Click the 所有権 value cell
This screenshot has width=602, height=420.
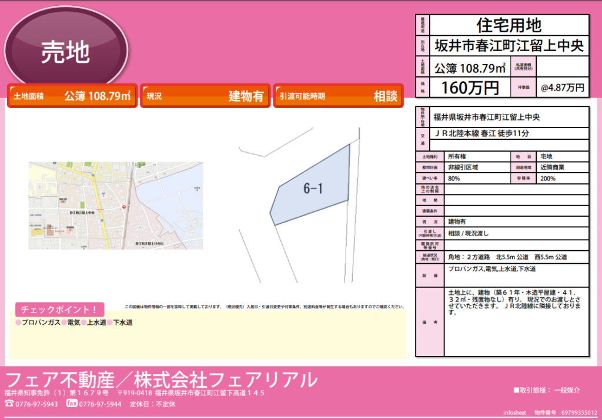coord(477,156)
